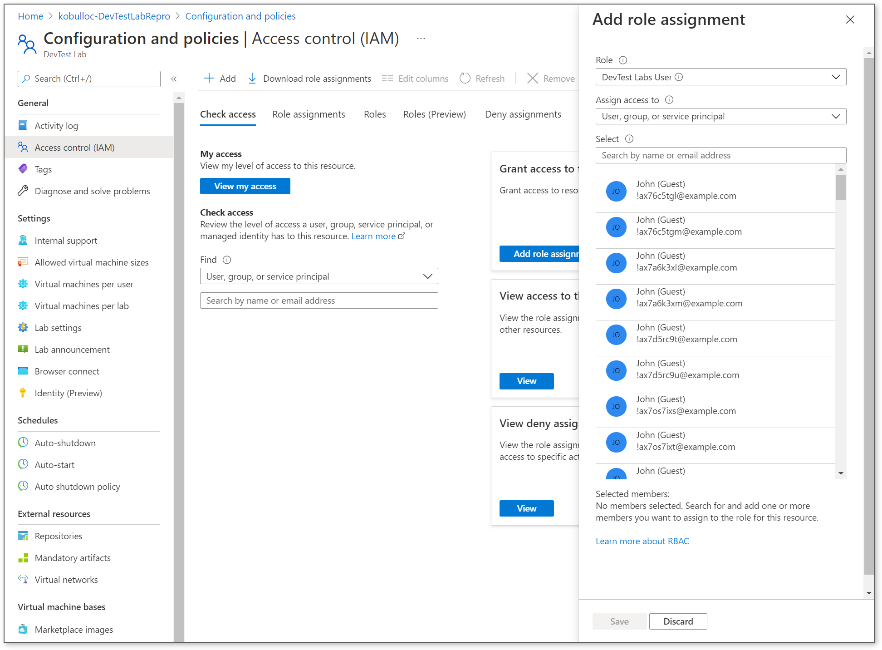The image size is (882, 650).
Task: Open Repositories under External resources
Action: pyautogui.click(x=59, y=536)
